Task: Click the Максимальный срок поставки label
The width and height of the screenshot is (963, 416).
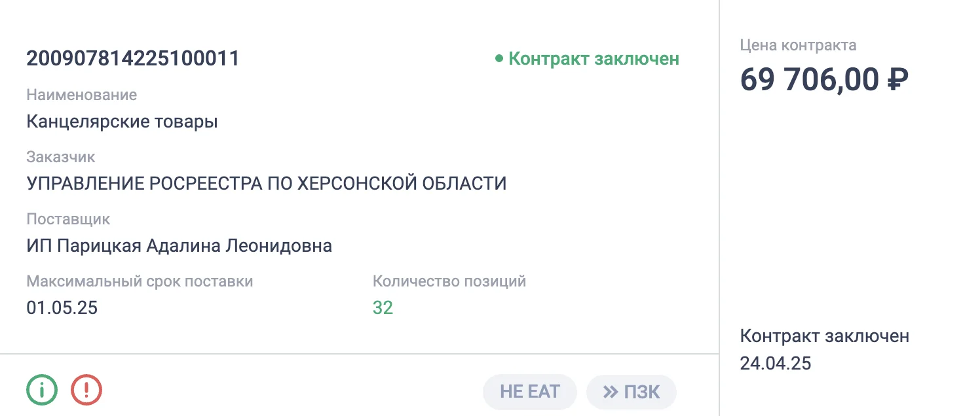Action: click(x=140, y=281)
